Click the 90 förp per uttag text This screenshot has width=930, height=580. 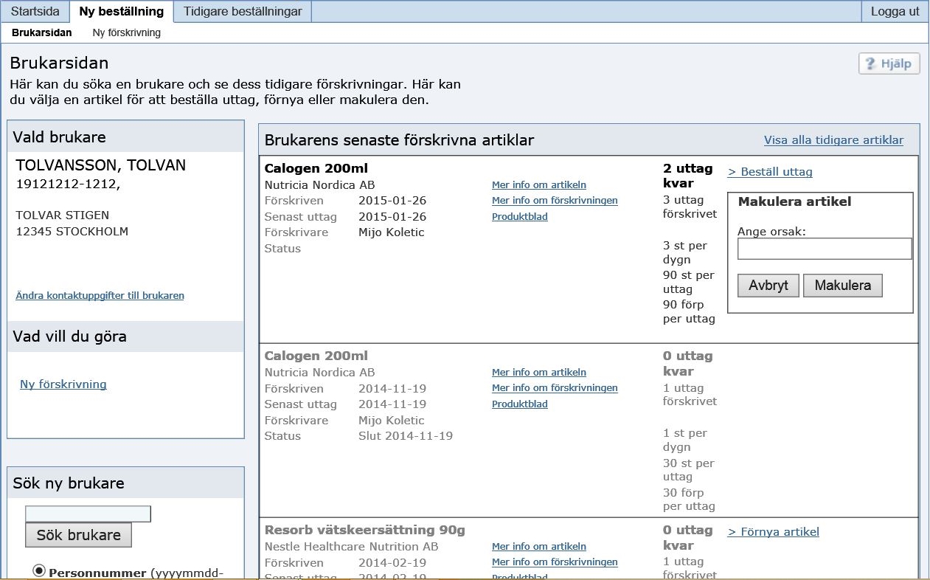[689, 312]
